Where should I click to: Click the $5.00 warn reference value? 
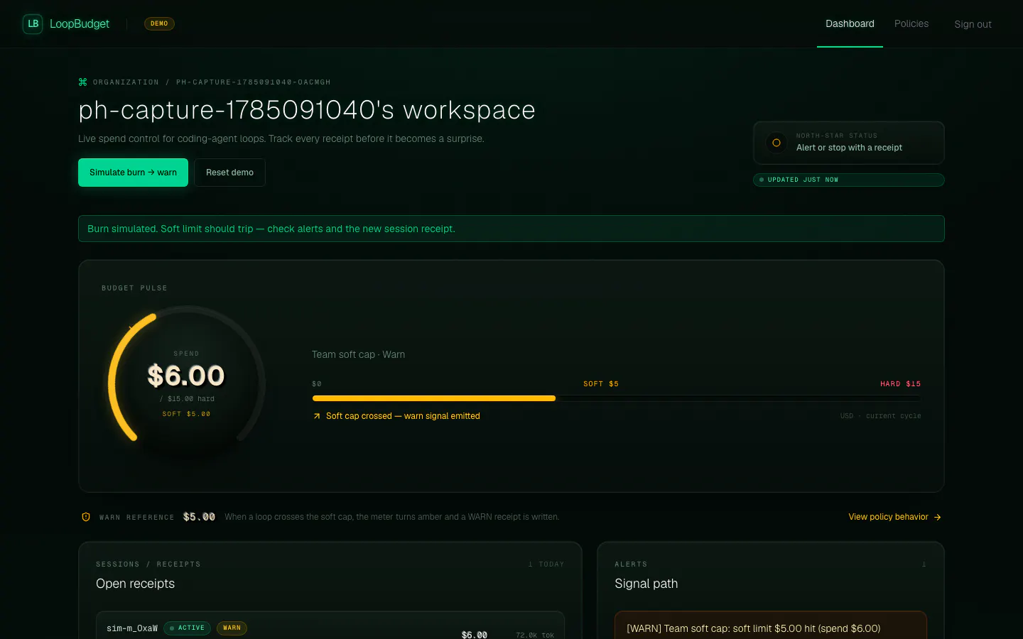[x=199, y=517]
